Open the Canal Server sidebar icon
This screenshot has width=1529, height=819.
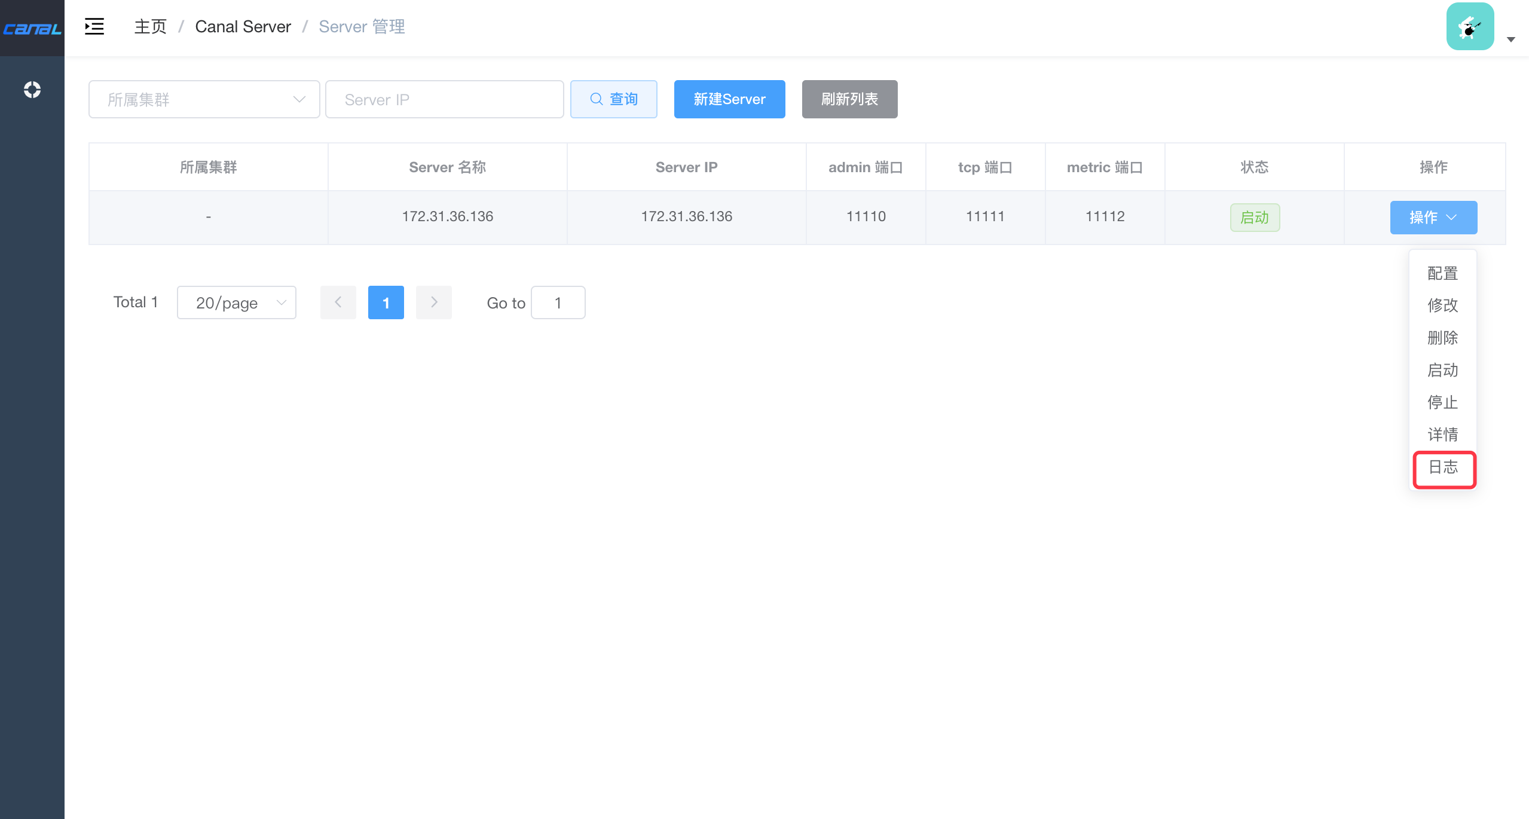click(x=32, y=90)
